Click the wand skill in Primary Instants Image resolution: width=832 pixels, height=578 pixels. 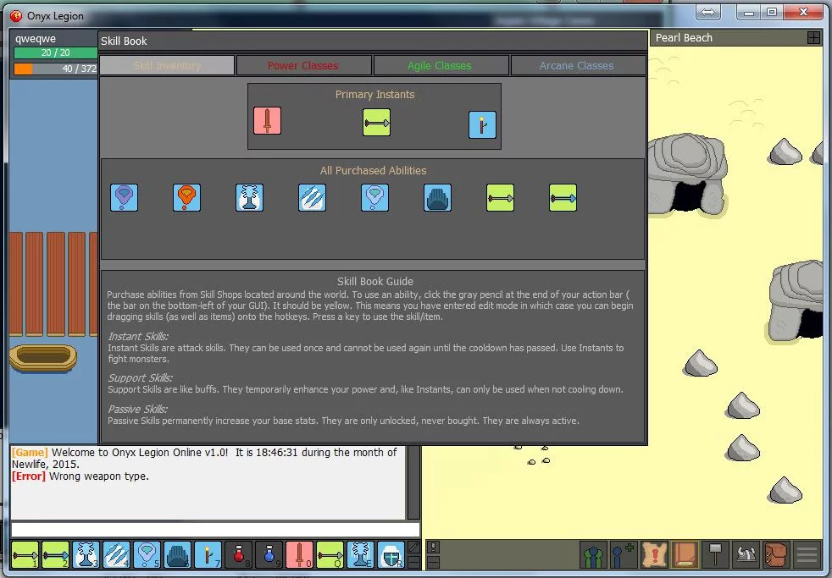[x=482, y=124]
